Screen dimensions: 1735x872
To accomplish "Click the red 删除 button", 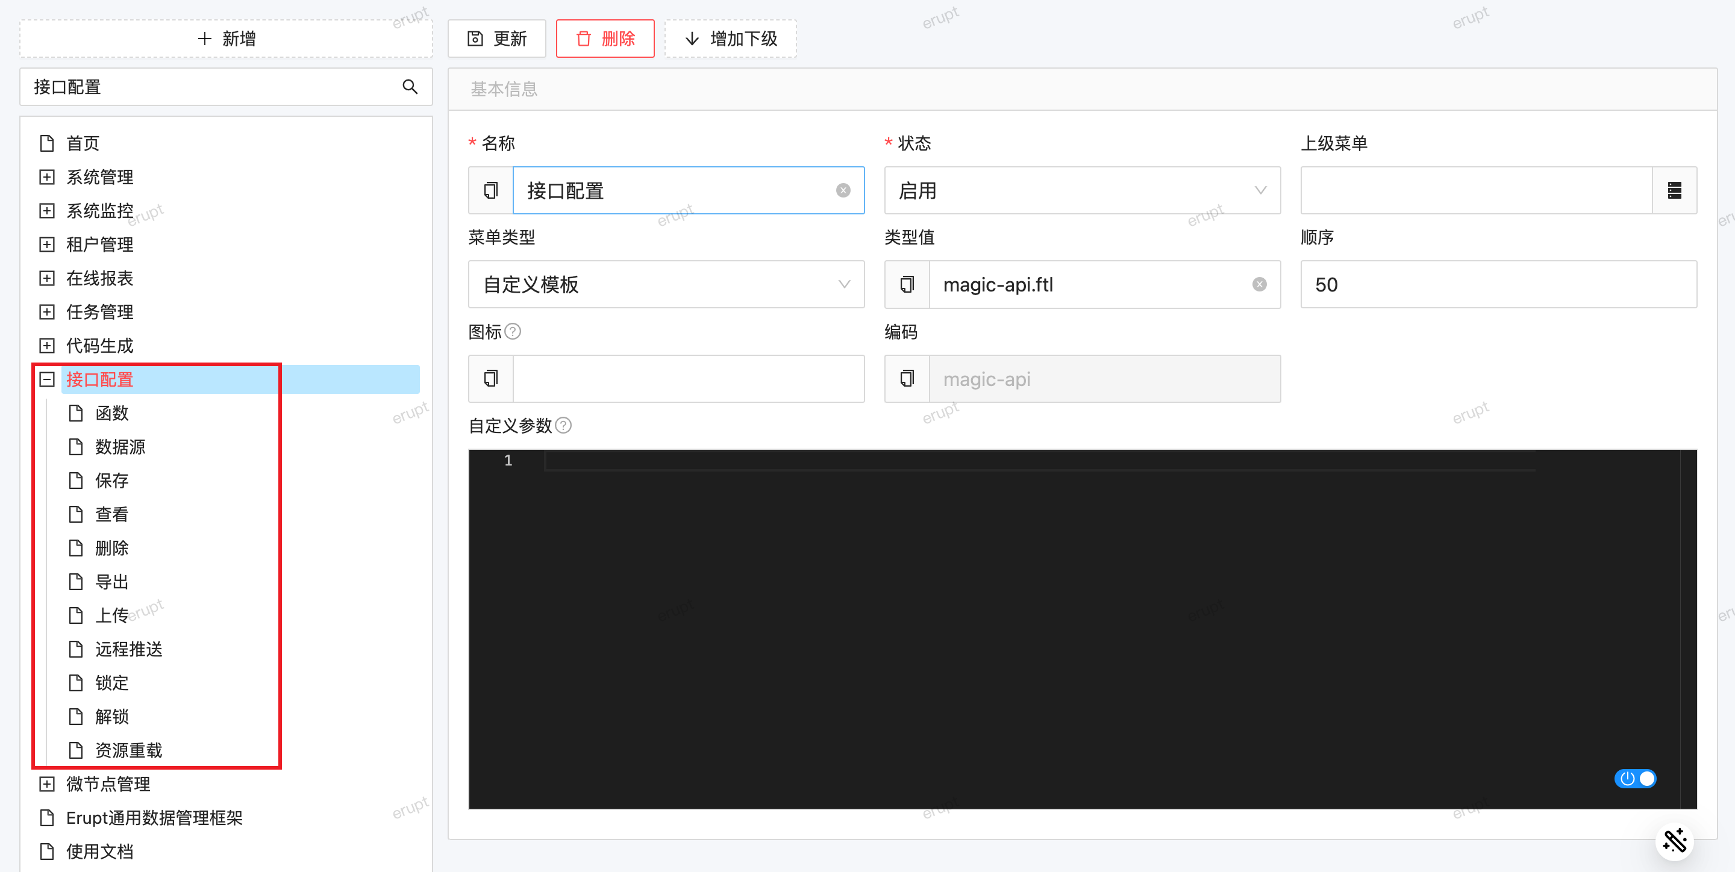I will point(605,39).
